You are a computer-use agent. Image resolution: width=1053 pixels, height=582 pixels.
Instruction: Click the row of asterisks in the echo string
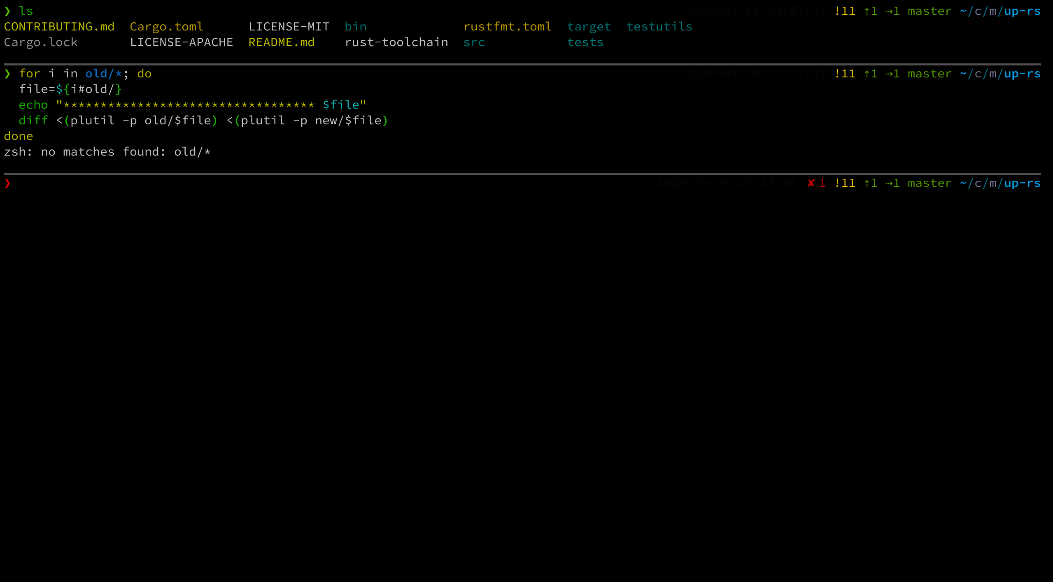[189, 105]
